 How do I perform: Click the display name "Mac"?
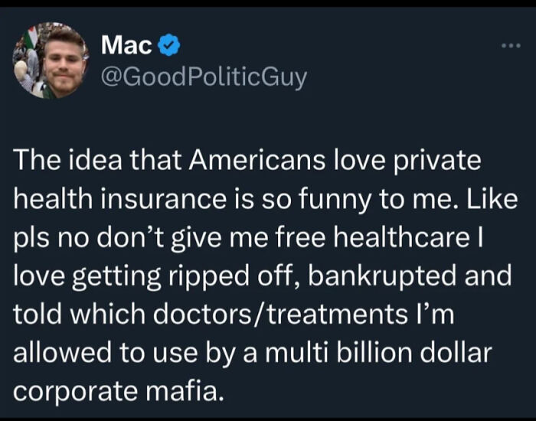pyautogui.click(x=126, y=45)
